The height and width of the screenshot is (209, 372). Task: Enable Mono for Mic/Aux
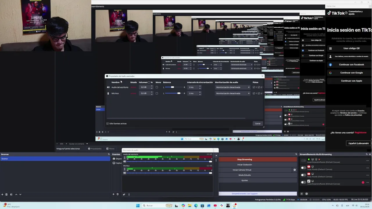coord(157,93)
